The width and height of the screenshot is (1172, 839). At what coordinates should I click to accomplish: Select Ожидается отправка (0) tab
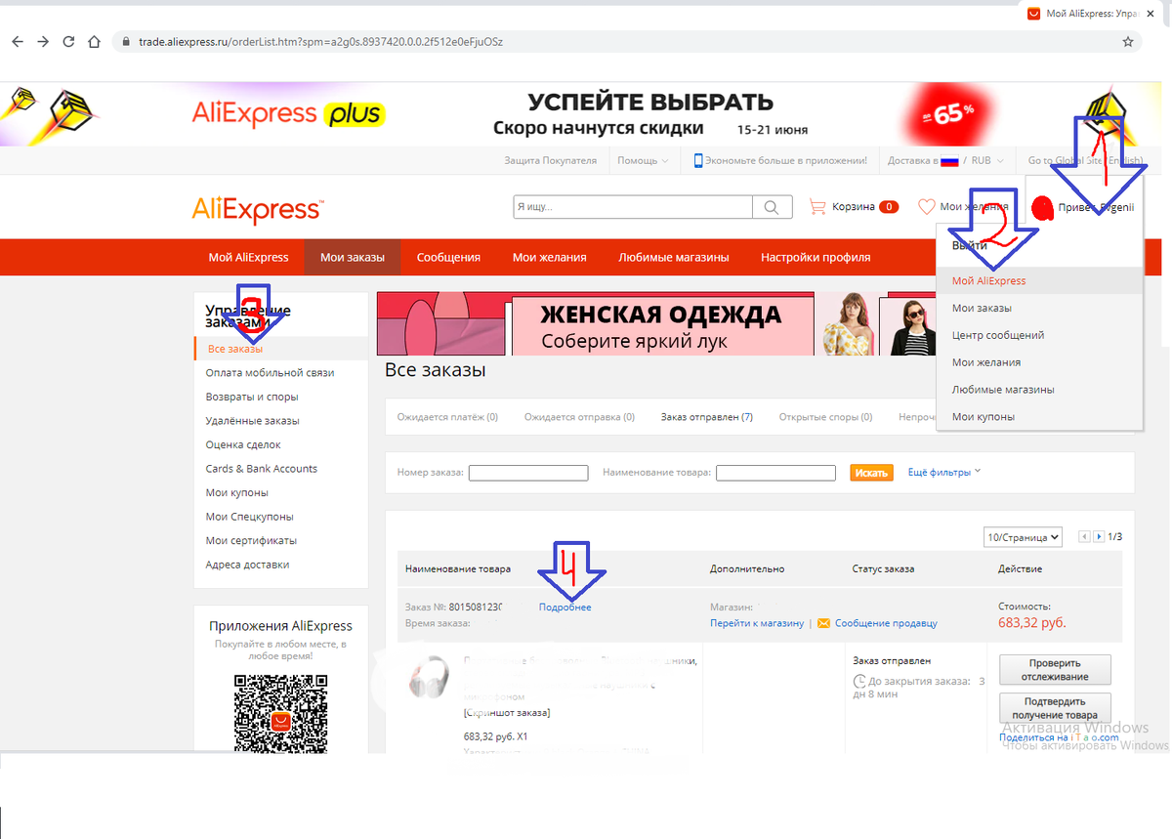(579, 417)
